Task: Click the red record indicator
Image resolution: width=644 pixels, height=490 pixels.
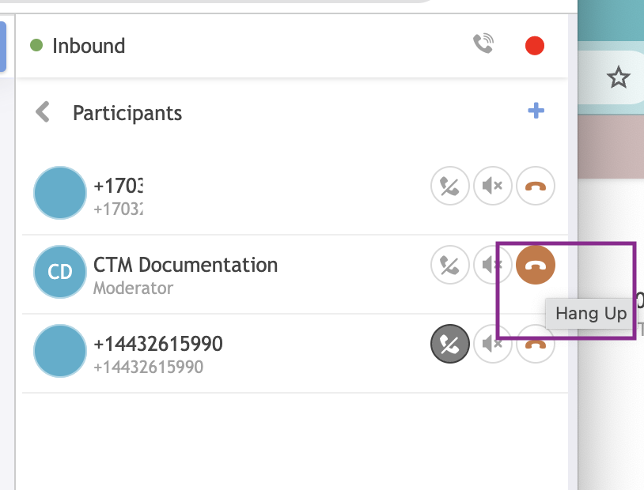Action: point(535,46)
